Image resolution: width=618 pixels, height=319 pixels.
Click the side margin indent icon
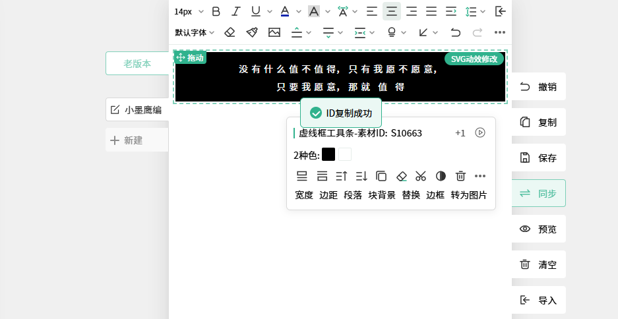coord(360,32)
